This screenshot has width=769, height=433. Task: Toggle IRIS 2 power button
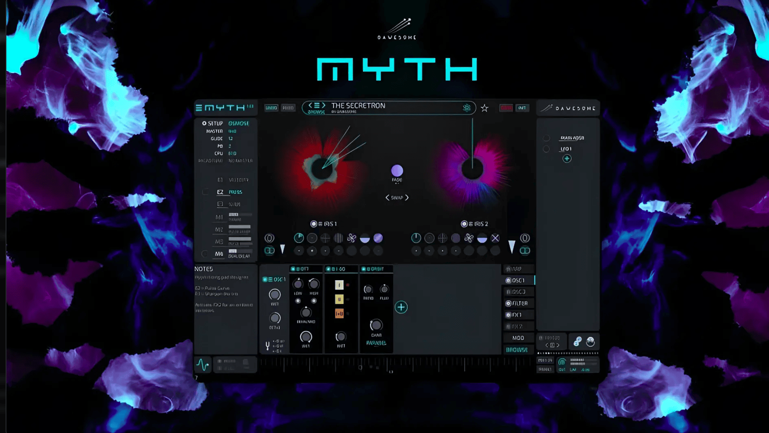[x=464, y=224]
